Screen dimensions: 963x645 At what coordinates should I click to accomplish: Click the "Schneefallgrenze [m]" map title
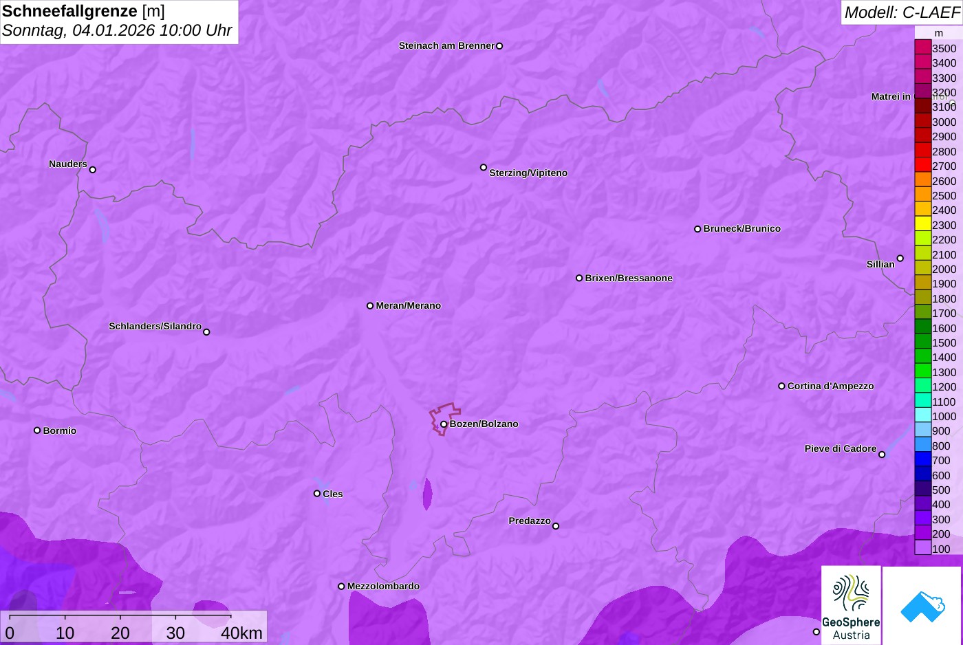(83, 11)
